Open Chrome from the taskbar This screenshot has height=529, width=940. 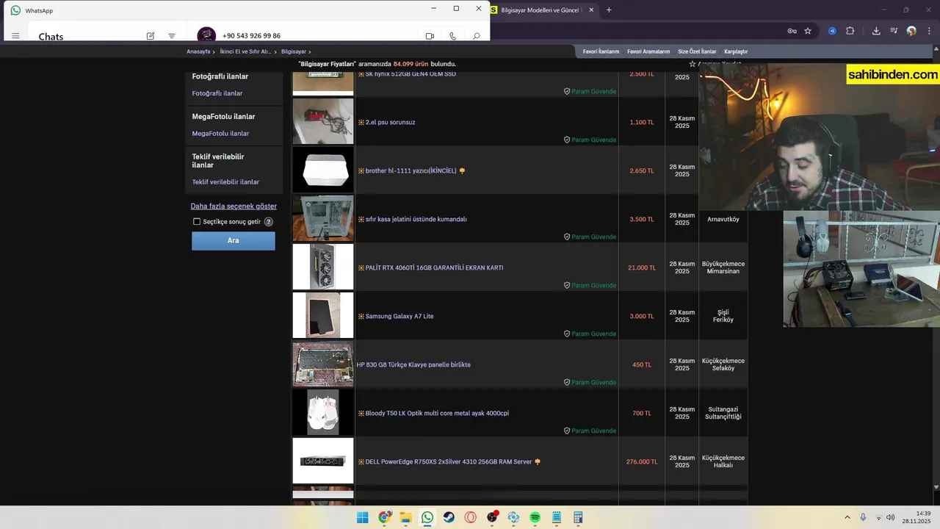[x=385, y=517]
